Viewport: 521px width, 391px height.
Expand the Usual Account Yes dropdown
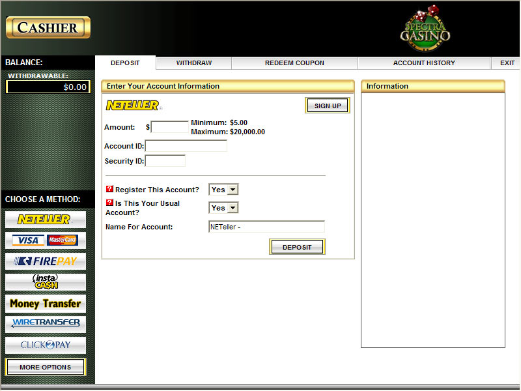coord(223,208)
